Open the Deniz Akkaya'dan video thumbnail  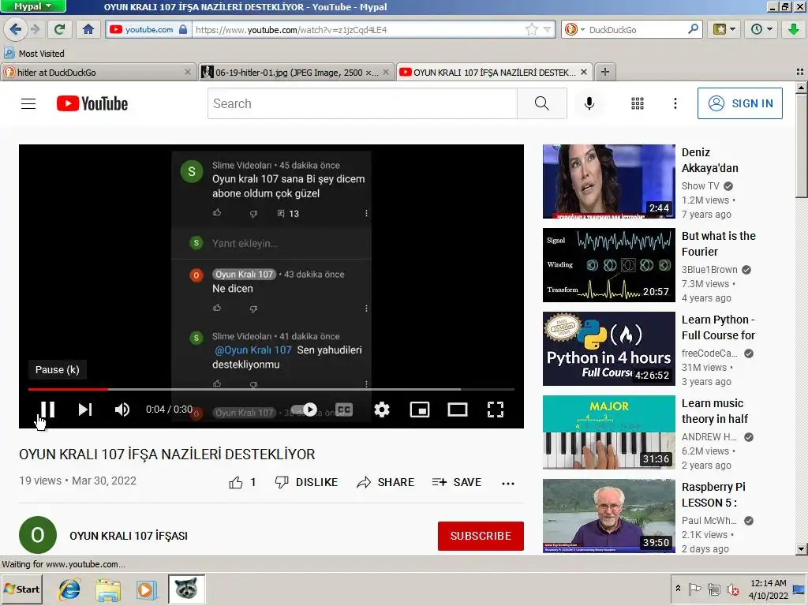coord(608,181)
